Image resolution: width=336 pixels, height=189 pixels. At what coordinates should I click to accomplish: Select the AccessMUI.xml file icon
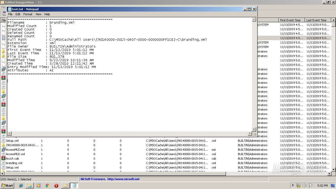tap(3, 154)
